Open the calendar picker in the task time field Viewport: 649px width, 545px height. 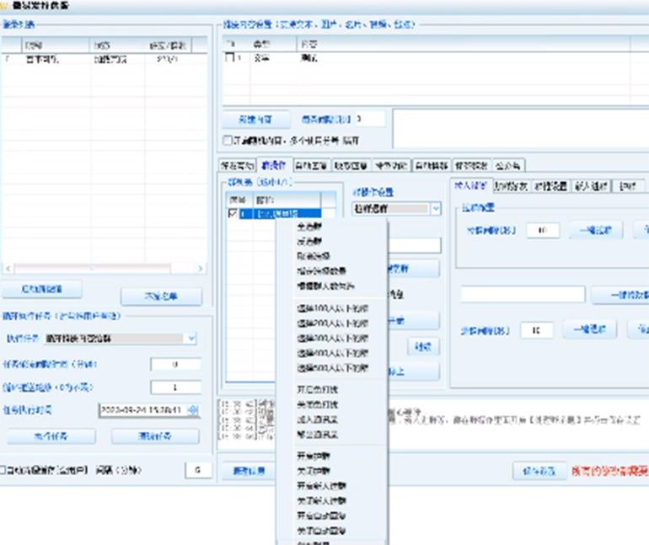192,410
